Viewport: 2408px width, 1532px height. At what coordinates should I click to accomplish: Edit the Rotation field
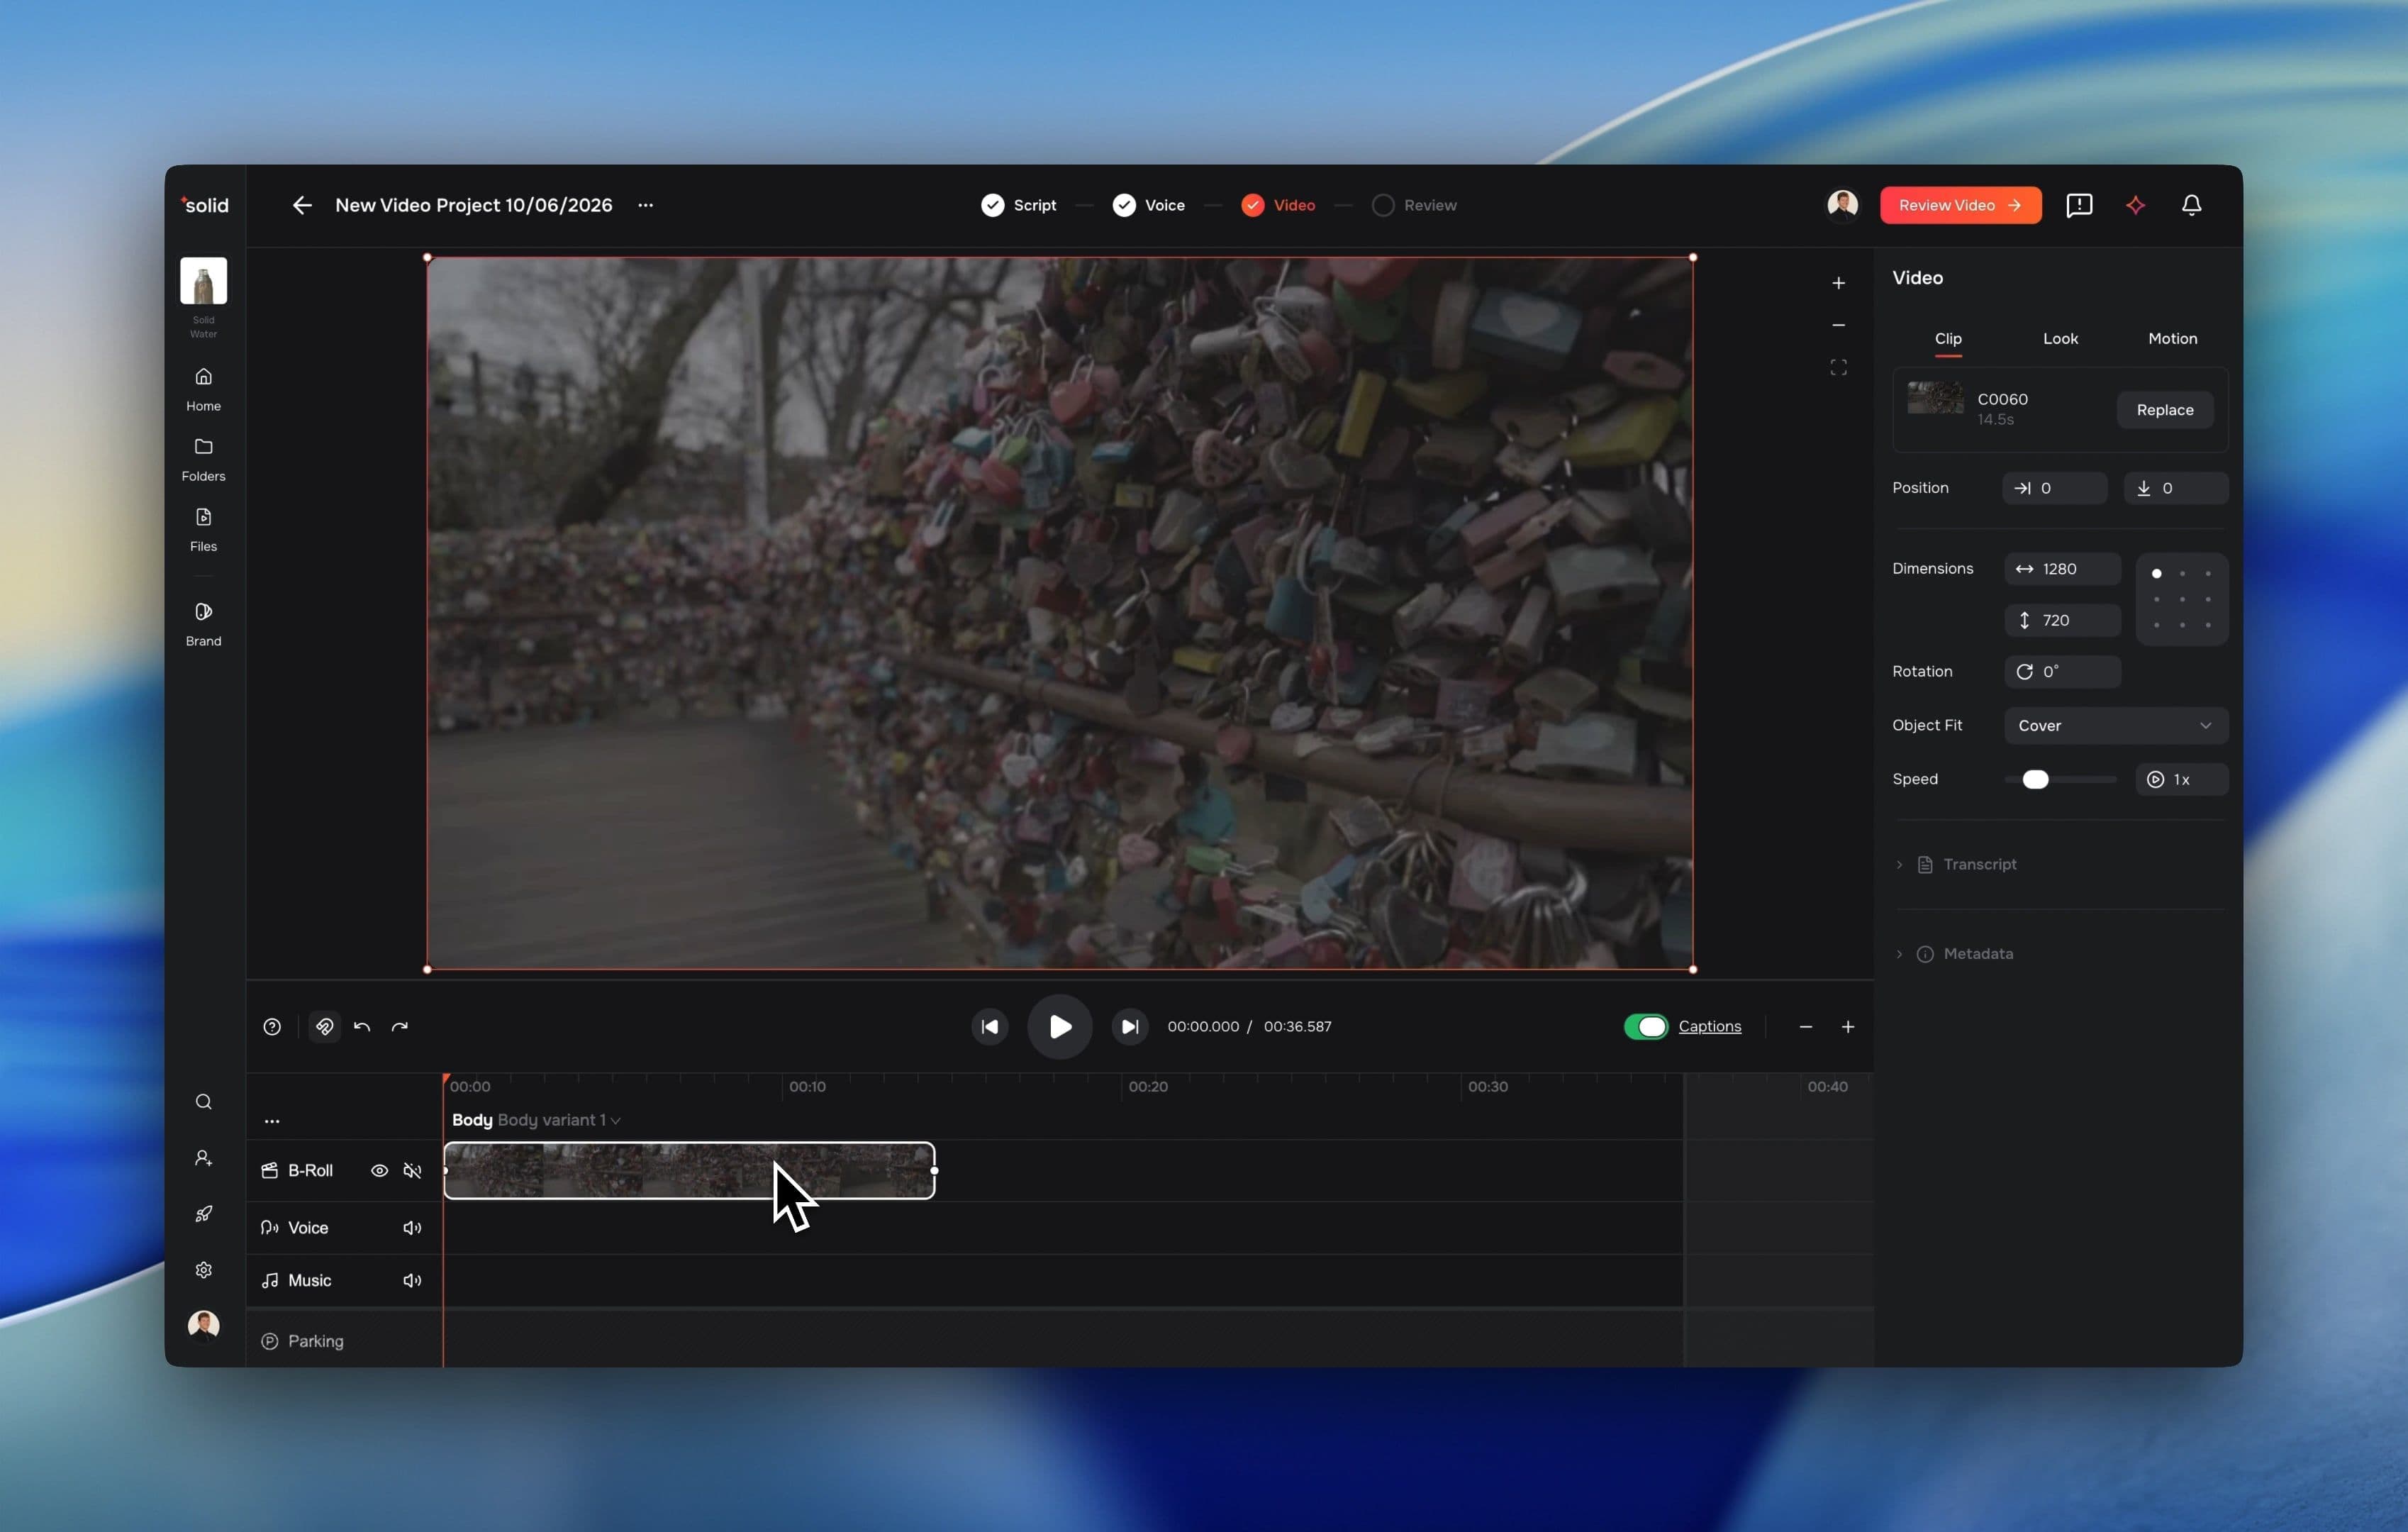tap(2062, 672)
